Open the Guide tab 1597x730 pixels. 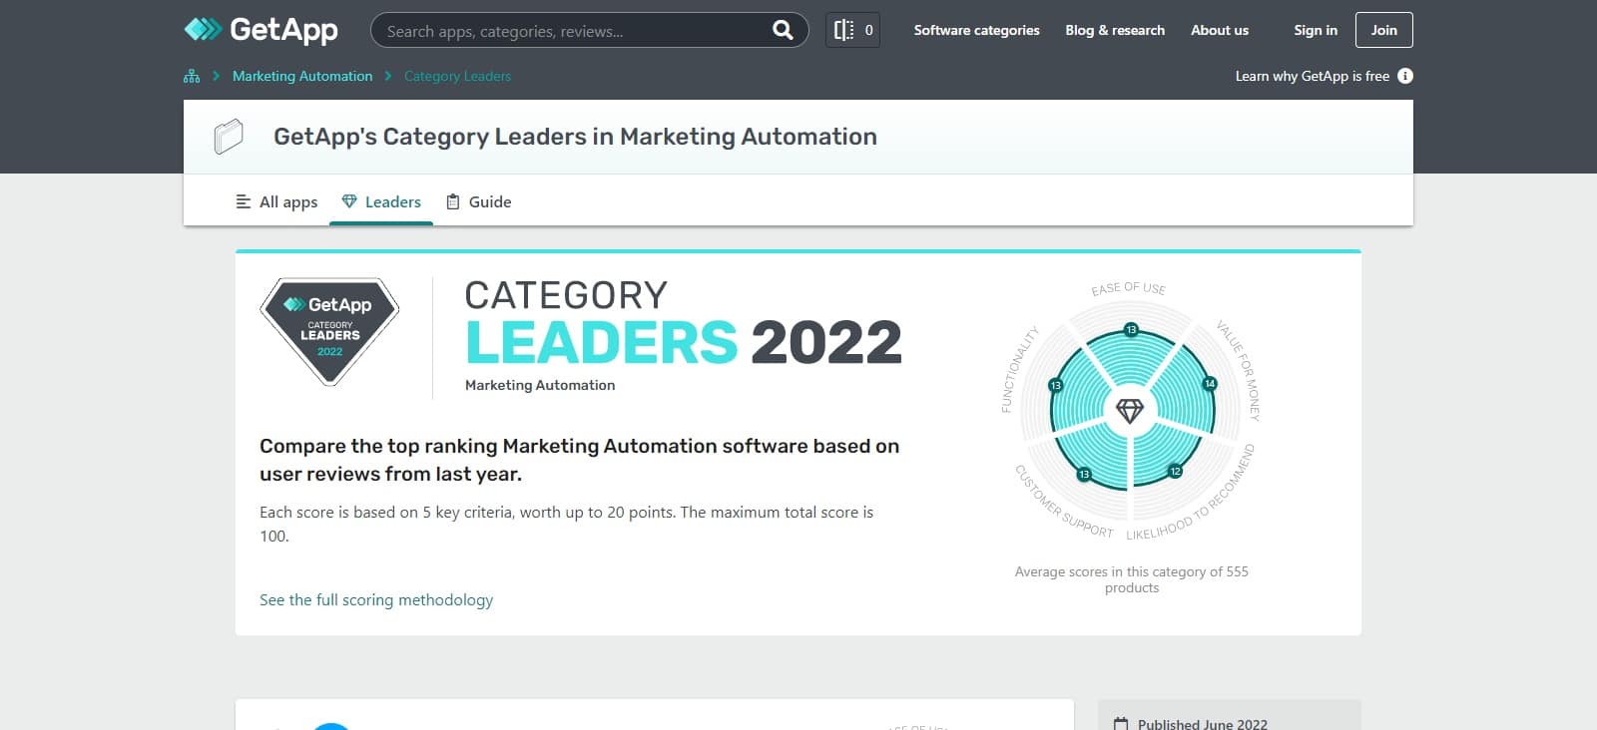click(x=478, y=201)
